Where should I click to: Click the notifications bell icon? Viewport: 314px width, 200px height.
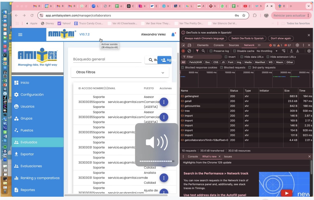coord(173,35)
